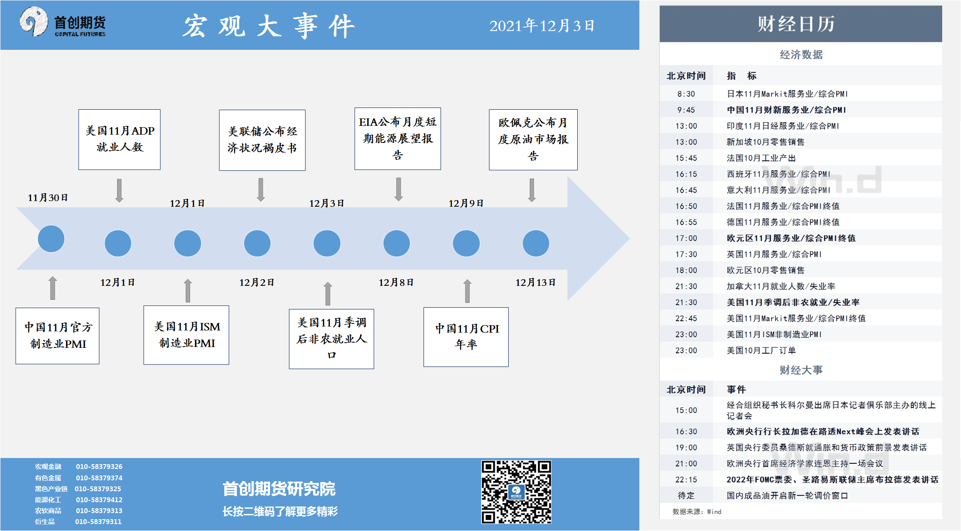Click the timeline dot under 11月30日
Screen dimensions: 961x531
[x=51, y=239]
